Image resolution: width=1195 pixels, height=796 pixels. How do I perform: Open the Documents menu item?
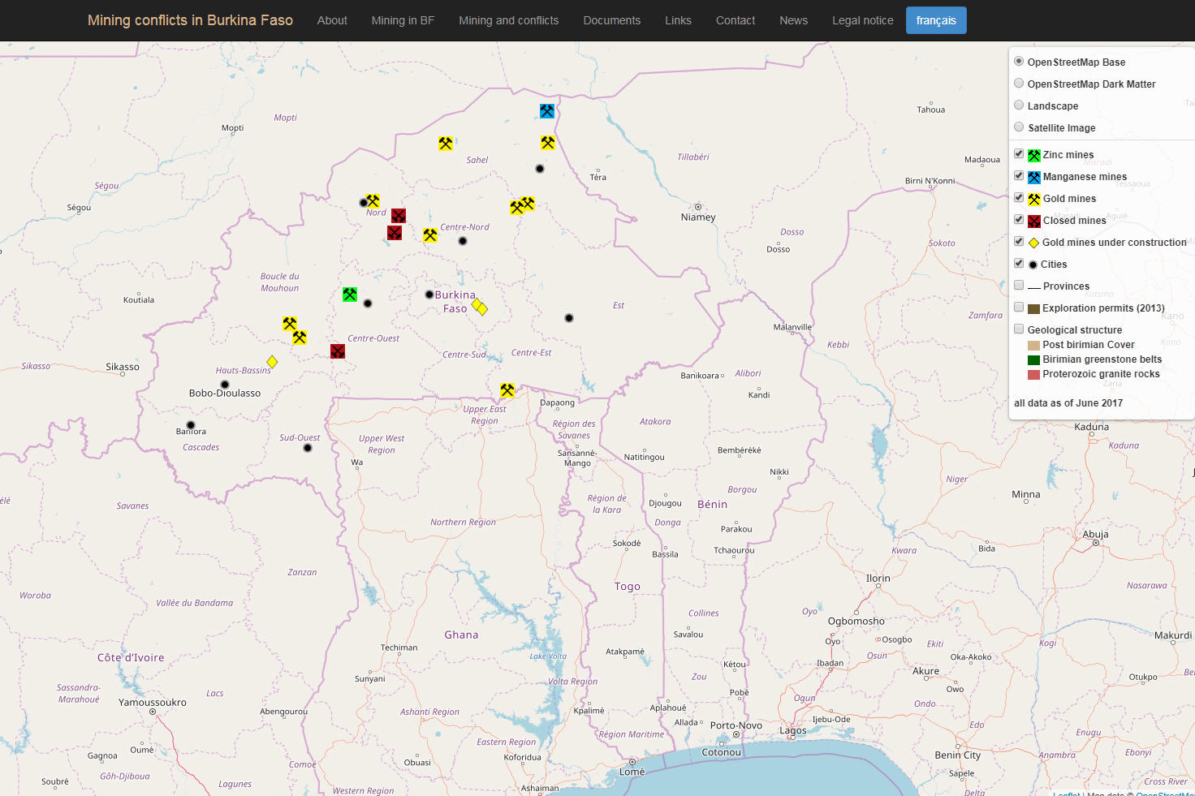click(611, 20)
